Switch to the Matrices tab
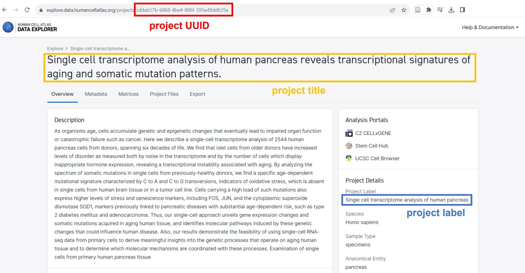525x273 pixels. pos(128,94)
